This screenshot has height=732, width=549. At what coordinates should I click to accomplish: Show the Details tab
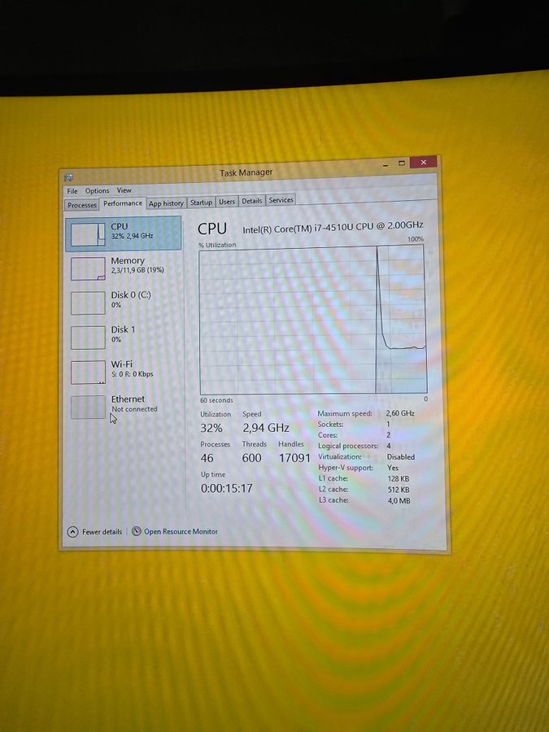tap(252, 201)
